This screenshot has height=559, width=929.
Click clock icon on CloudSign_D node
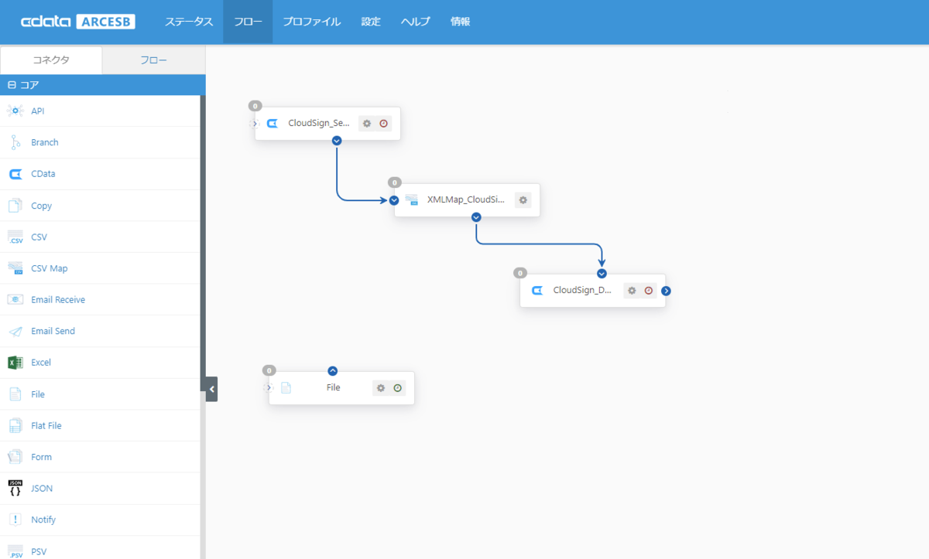pos(649,291)
